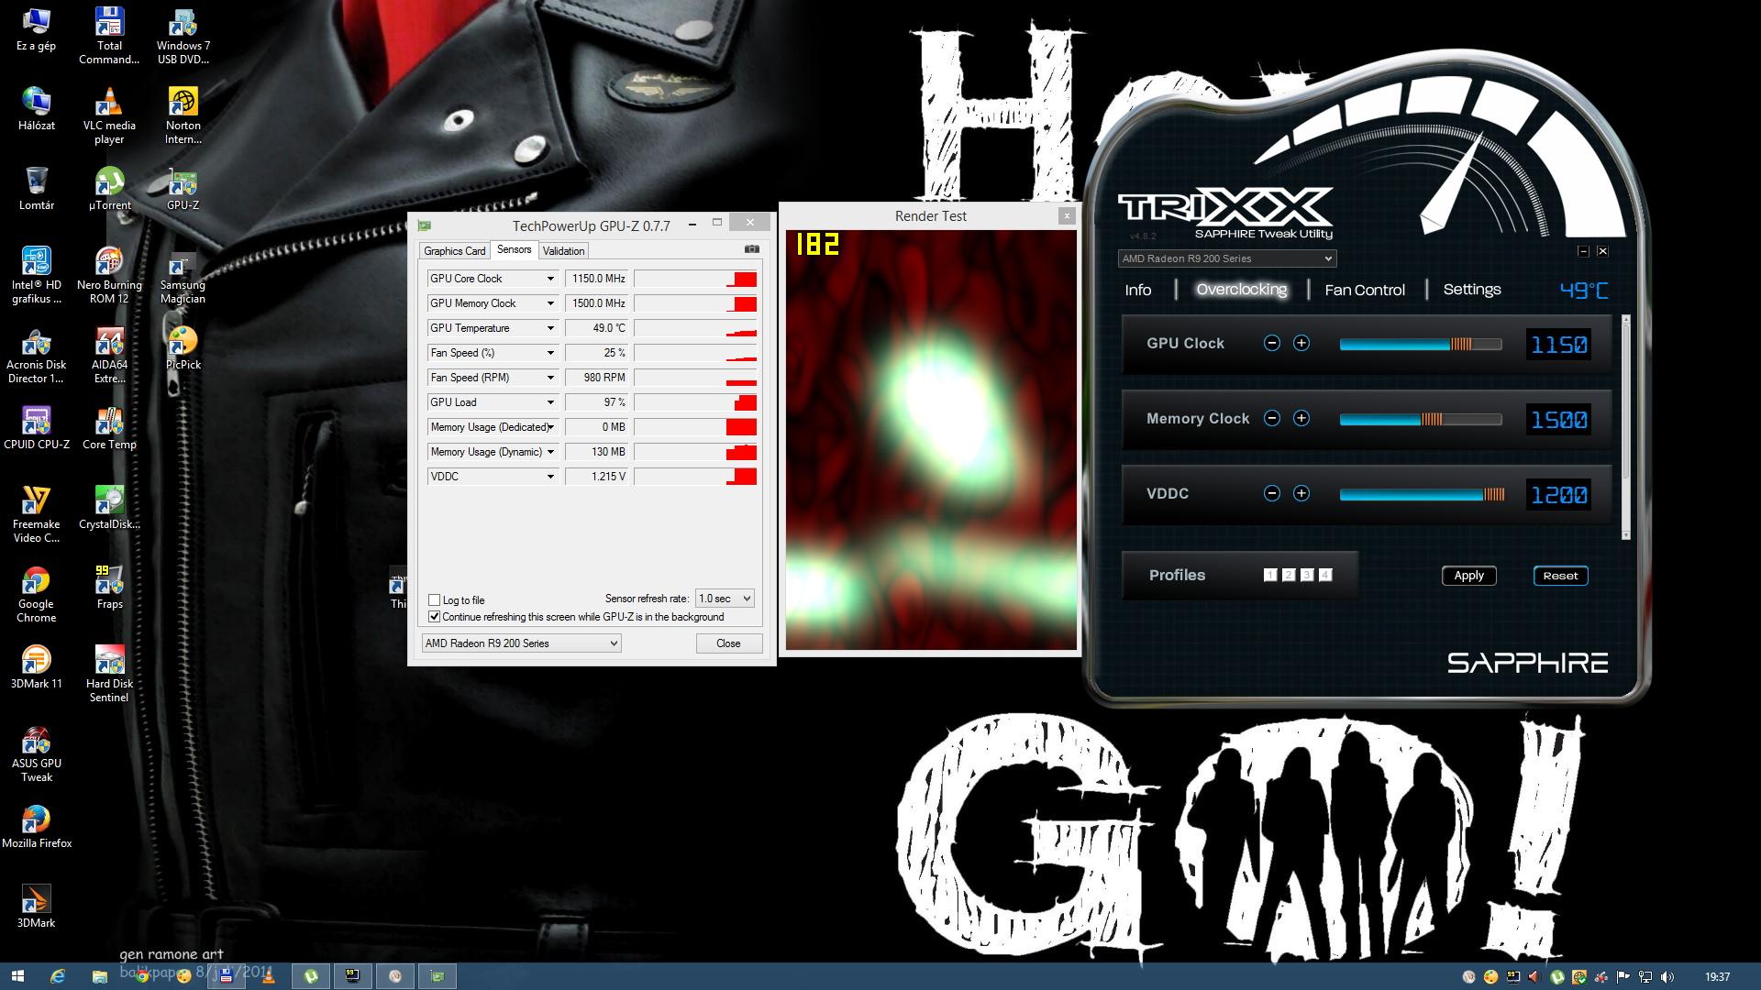Switch to the Validation tab
Viewport: 1761px width, 990px height.
coord(563,251)
